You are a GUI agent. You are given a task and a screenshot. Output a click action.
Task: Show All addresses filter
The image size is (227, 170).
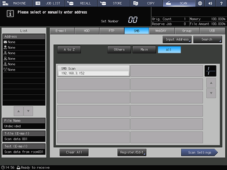click(x=169, y=50)
